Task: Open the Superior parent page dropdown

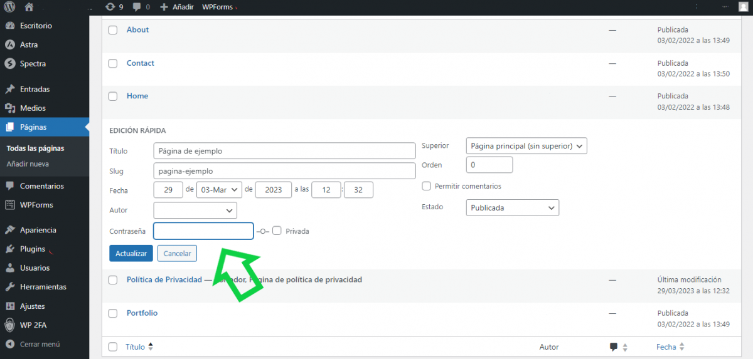Action: click(x=526, y=146)
